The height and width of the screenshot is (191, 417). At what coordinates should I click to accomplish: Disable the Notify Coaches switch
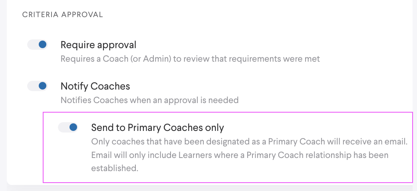(38, 86)
